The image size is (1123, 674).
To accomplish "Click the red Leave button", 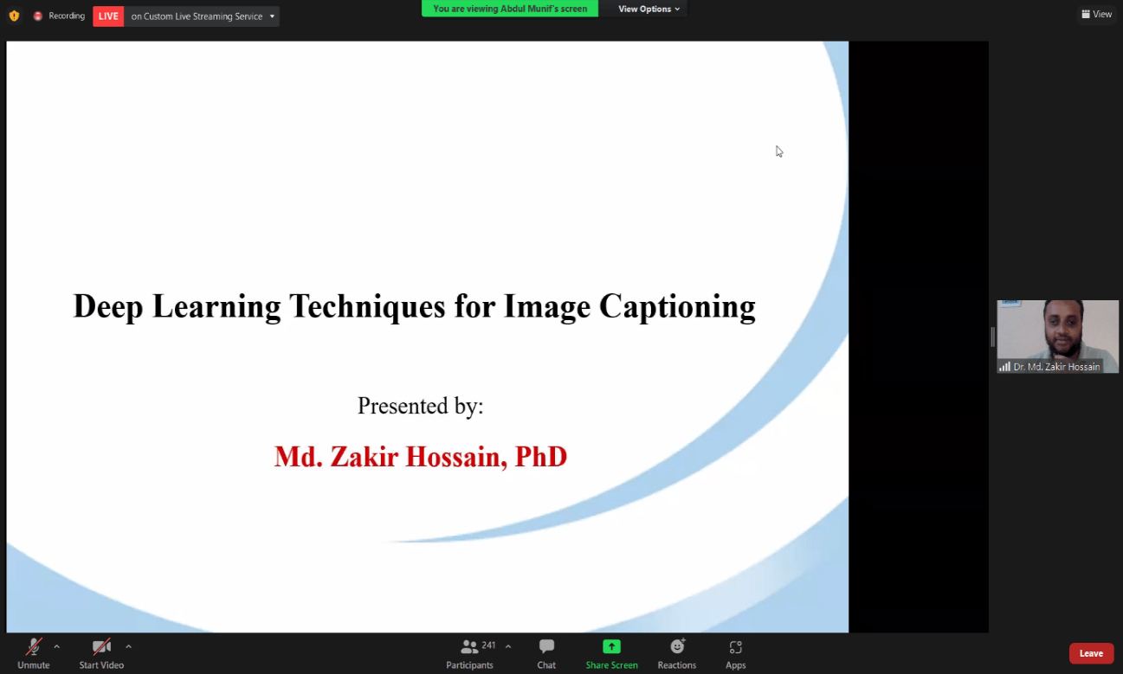I will [1091, 653].
